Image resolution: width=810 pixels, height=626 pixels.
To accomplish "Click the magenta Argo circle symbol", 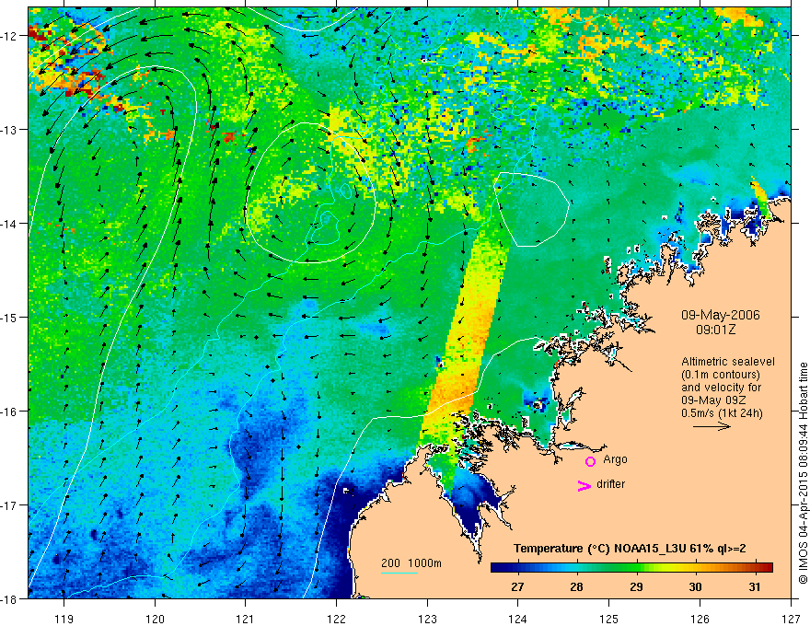I will (590, 461).
